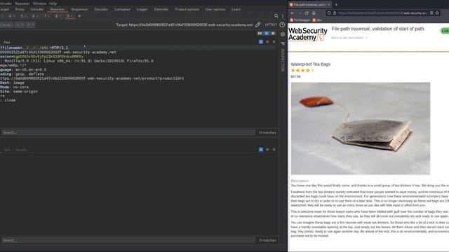Close the File path traversal browser tab
The height and width of the screenshot is (252, 449).
329,5
